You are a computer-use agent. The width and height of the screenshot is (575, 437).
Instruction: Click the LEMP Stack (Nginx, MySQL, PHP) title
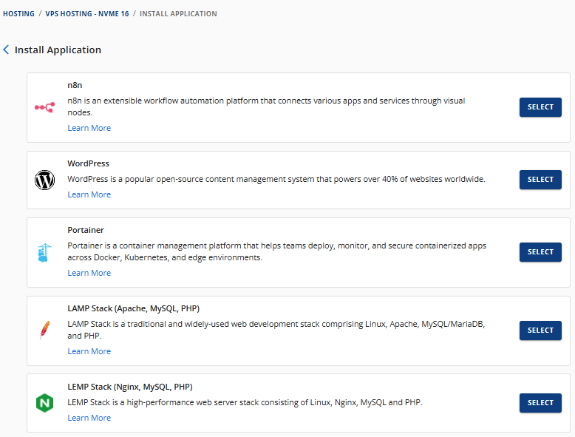pos(130,387)
